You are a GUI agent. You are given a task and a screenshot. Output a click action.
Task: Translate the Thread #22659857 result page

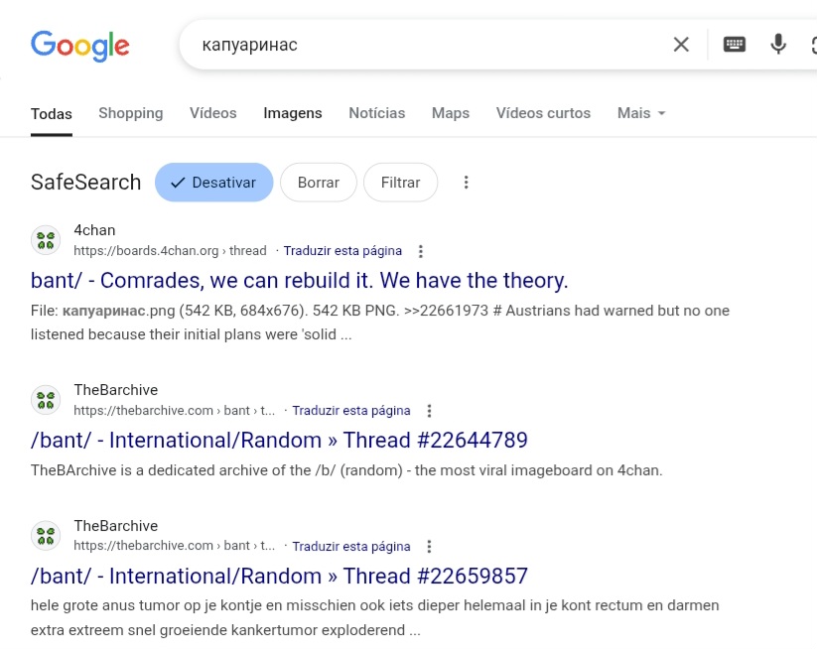coord(351,546)
